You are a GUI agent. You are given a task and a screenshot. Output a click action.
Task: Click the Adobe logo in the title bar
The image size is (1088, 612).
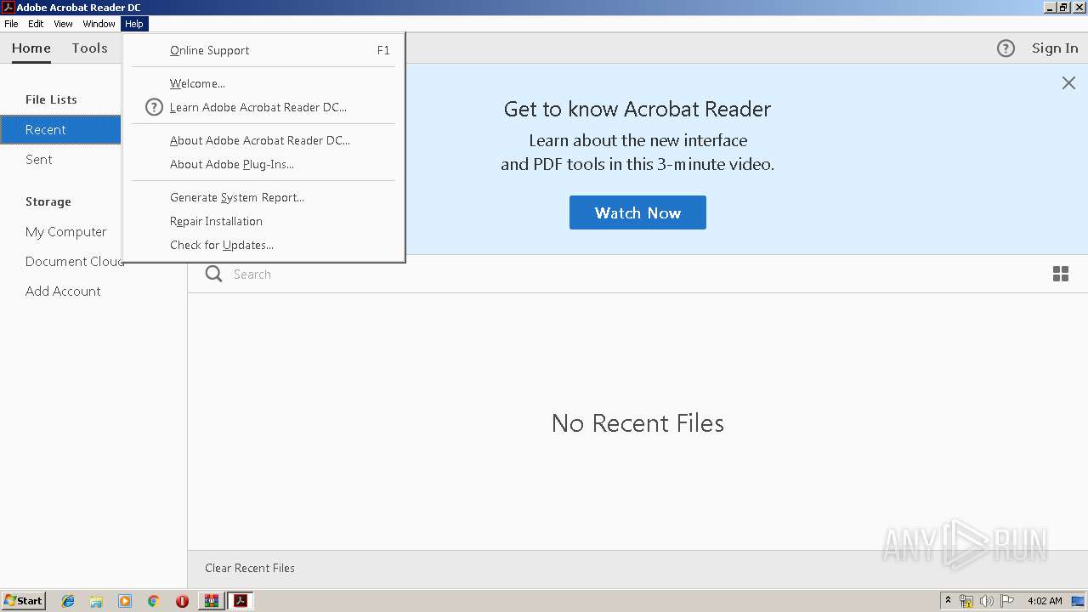[8, 7]
